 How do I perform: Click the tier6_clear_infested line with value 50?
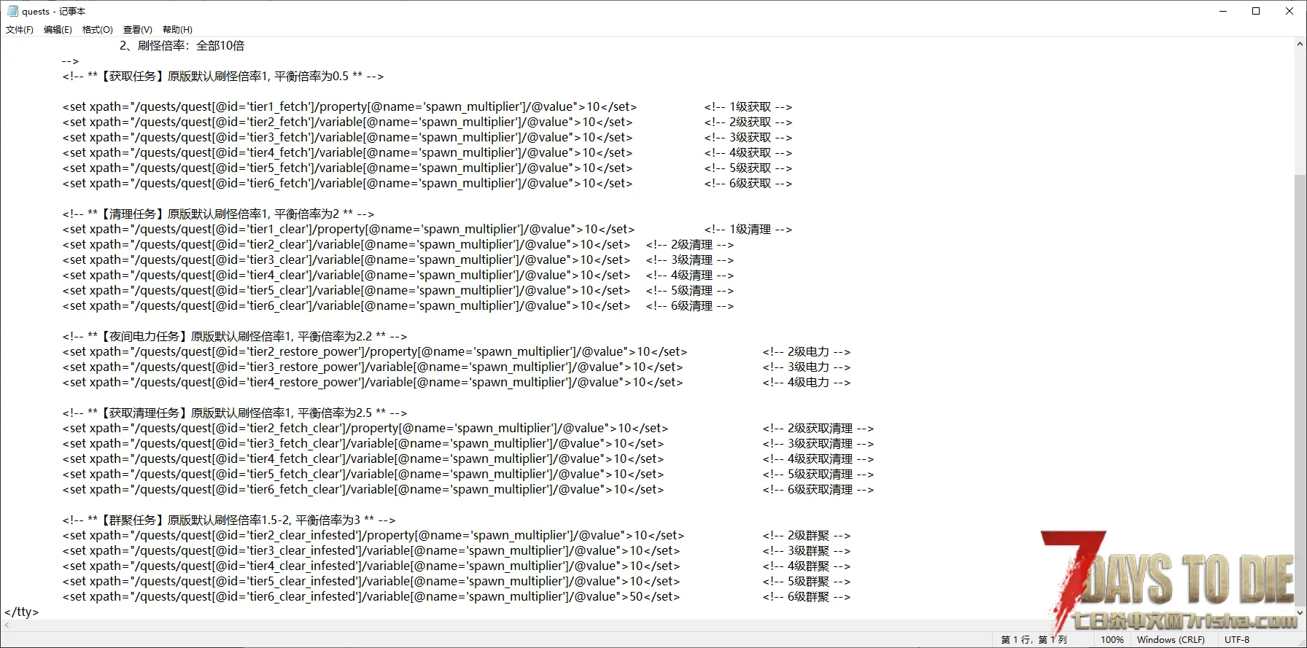371,597
